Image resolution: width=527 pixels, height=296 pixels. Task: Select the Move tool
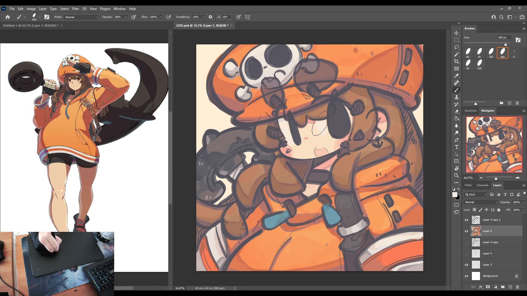tap(456, 33)
